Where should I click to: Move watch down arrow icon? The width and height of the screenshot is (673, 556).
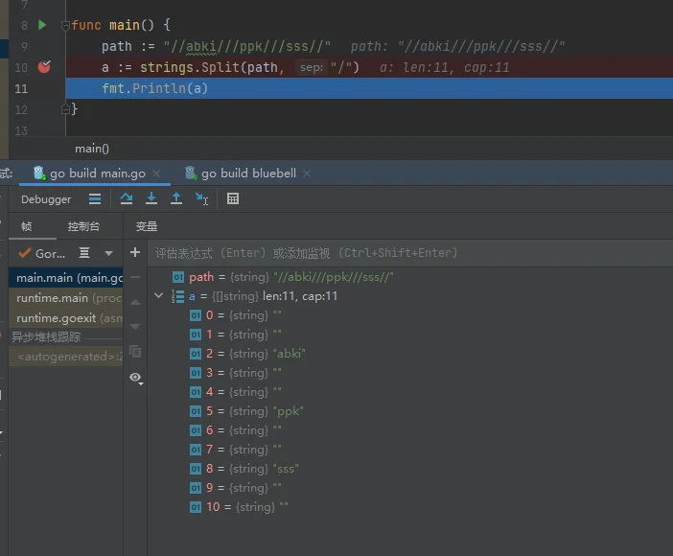coord(135,327)
